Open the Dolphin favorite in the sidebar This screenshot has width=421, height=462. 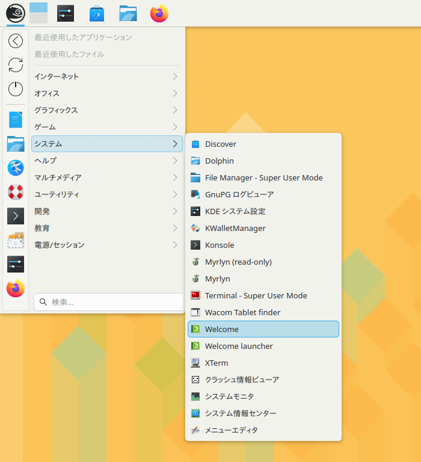tap(16, 144)
